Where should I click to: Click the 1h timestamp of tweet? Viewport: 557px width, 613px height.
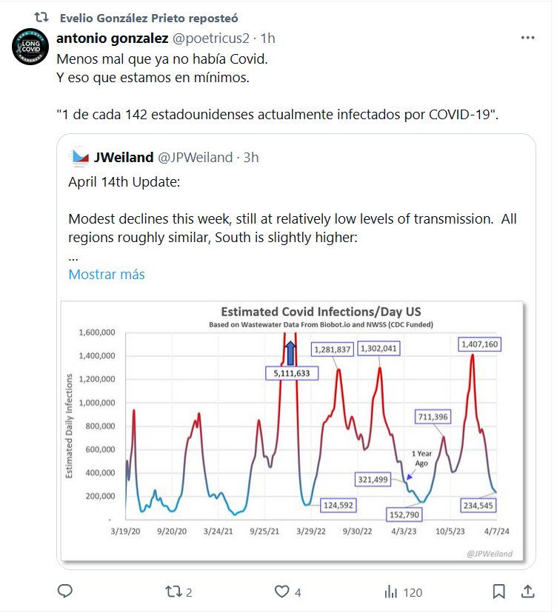(x=268, y=38)
